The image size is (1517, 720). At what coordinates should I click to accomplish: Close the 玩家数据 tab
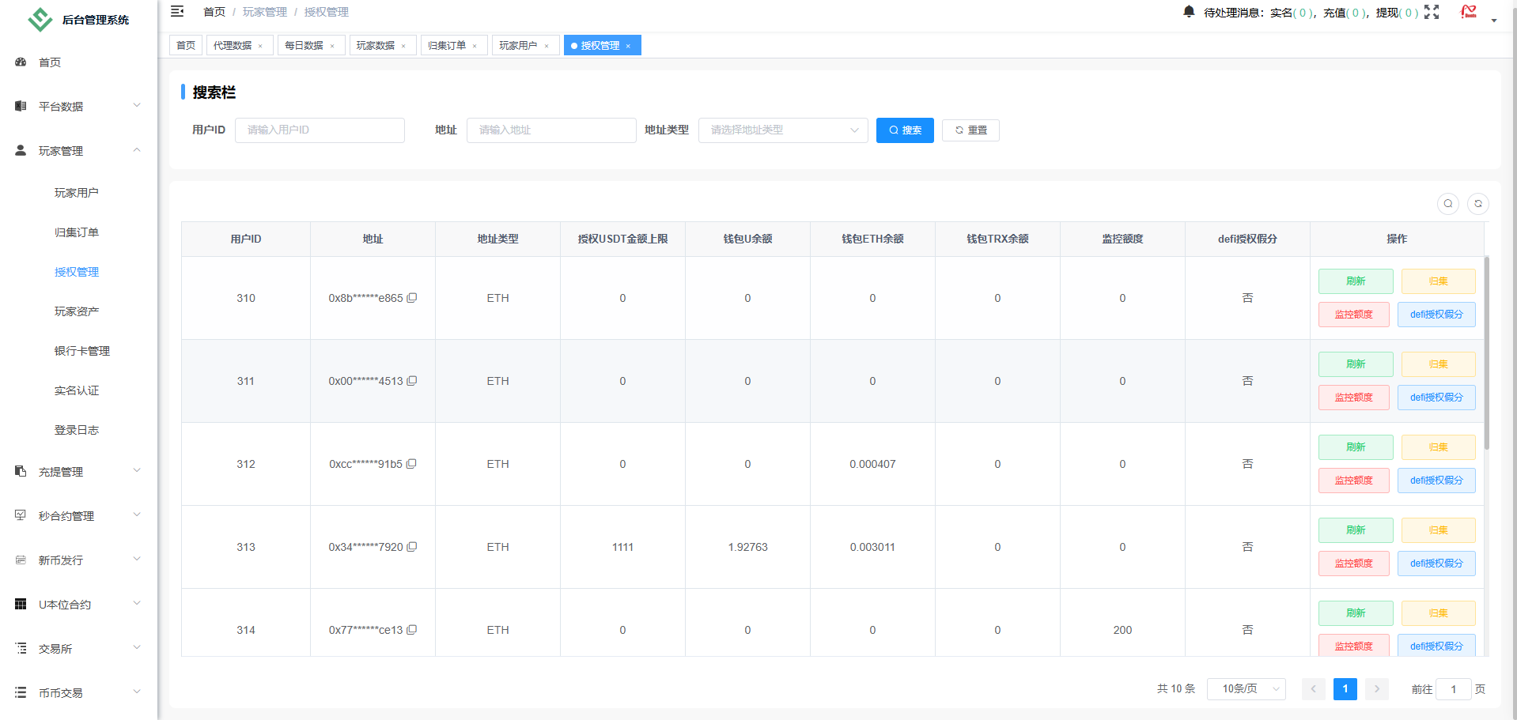pos(403,46)
